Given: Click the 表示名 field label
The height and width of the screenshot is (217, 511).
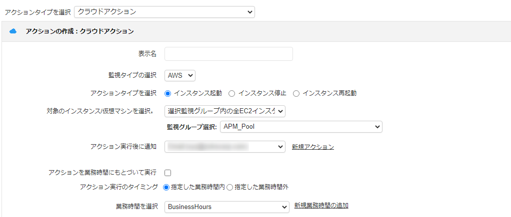Looking at the screenshot, I should point(147,54).
